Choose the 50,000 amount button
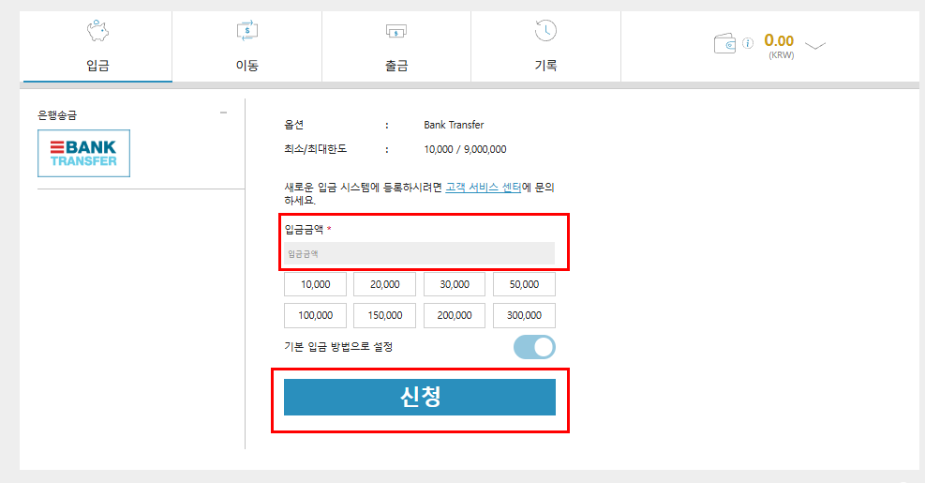925x483 pixels. [x=524, y=284]
